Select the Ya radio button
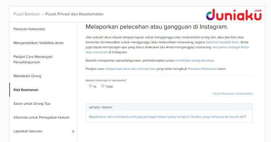This screenshot has height=142, width=271. click(90, 86)
